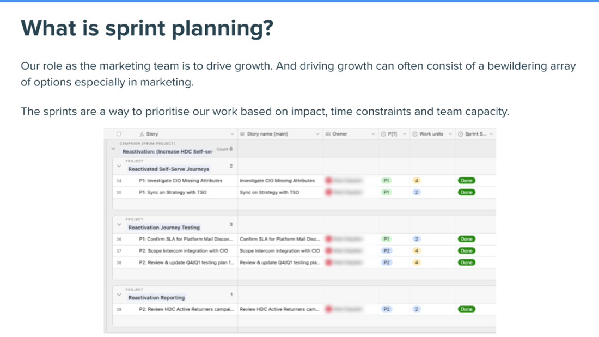Collapse the Reactivation campaign group
Viewport: 599px width, 337px height.
(112, 148)
